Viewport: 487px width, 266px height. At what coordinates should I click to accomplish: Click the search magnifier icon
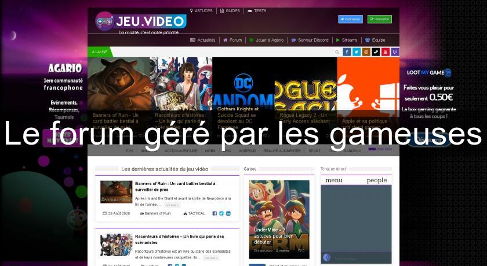coord(337,53)
